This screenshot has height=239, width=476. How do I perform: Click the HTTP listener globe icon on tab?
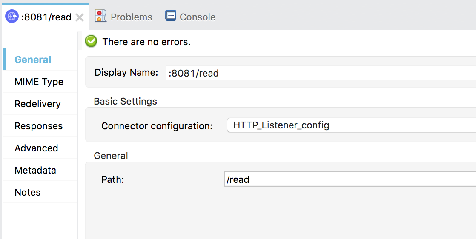click(11, 17)
